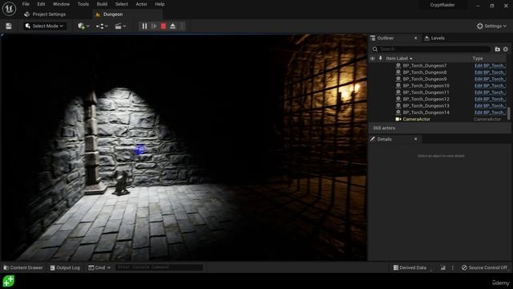Select BP_Torch_Dungeon8 in the Outliner

point(425,72)
